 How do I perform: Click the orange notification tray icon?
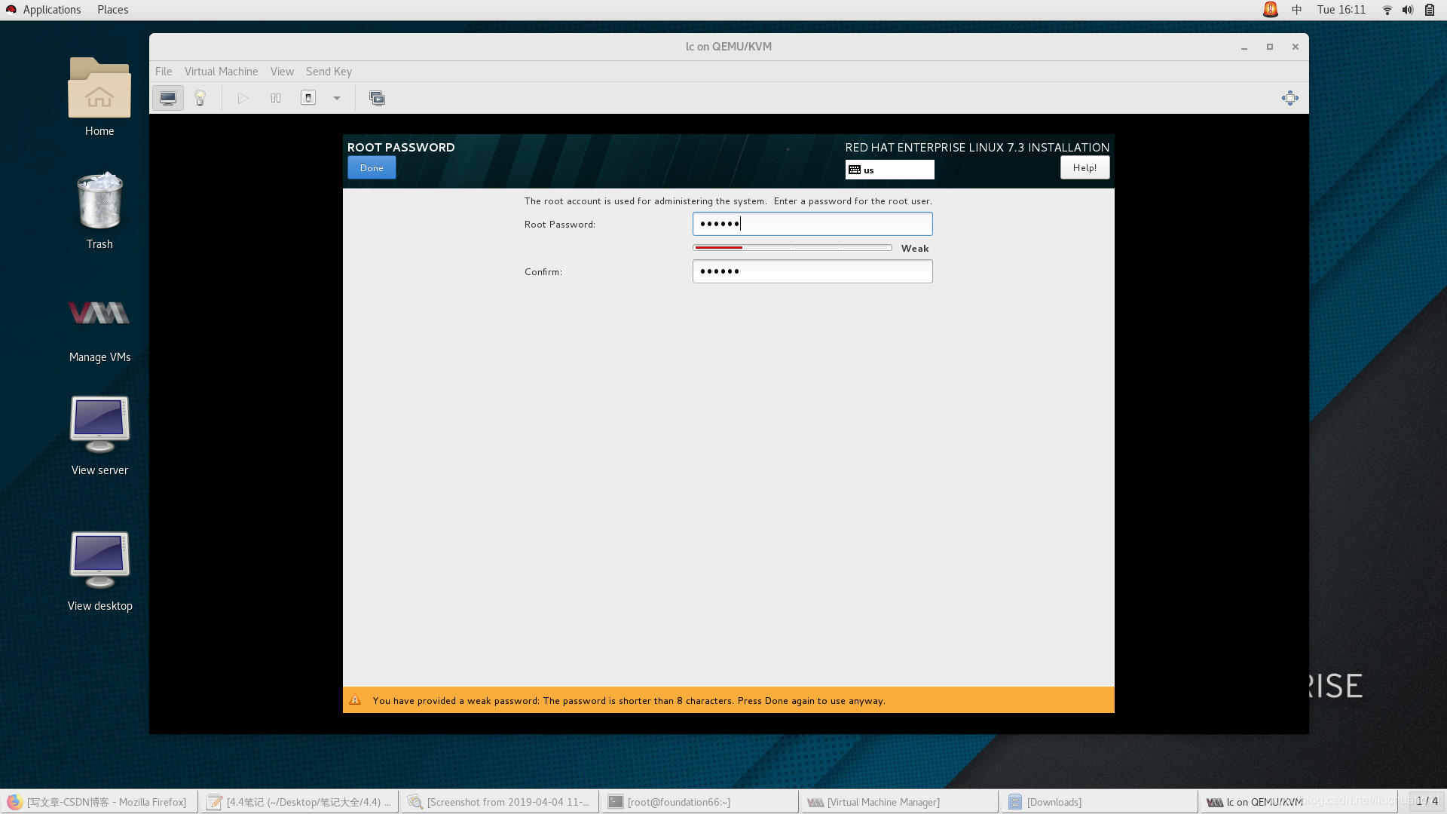click(1271, 10)
